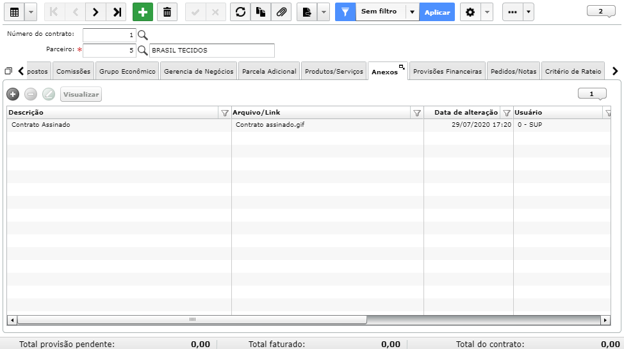This screenshot has height=349, width=624.
Task: Expand export options dropdown arrow
Action: pyautogui.click(x=324, y=12)
